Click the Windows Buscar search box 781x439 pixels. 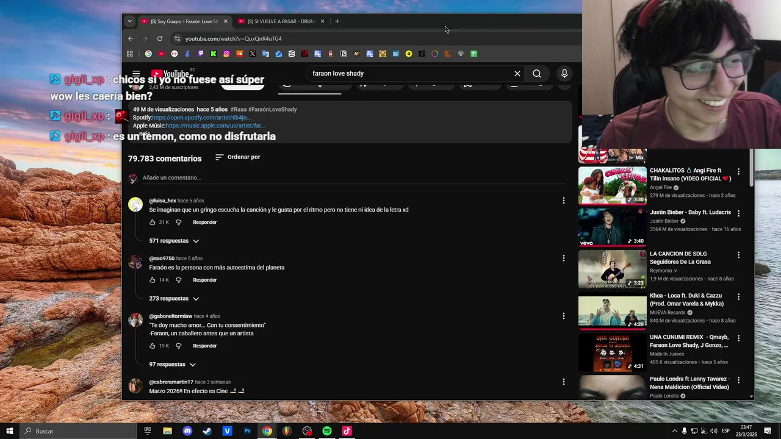click(78, 431)
